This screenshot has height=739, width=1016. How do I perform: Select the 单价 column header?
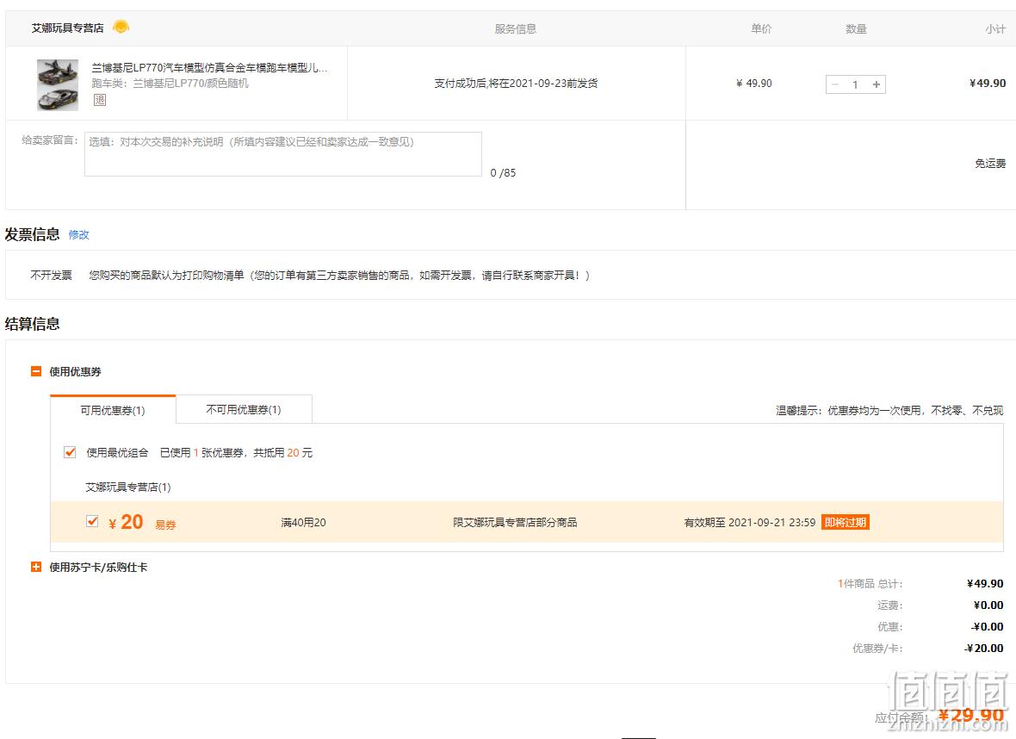tap(761, 28)
